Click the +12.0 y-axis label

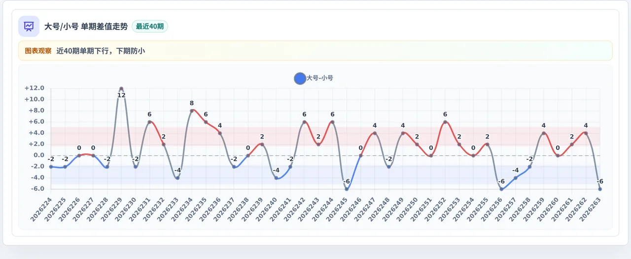pyautogui.click(x=35, y=88)
